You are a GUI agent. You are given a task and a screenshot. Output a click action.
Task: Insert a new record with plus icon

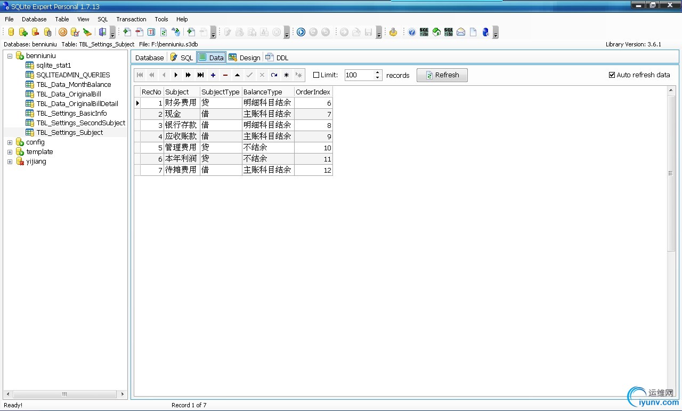[213, 75]
